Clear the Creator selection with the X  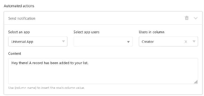pyautogui.click(x=186, y=41)
